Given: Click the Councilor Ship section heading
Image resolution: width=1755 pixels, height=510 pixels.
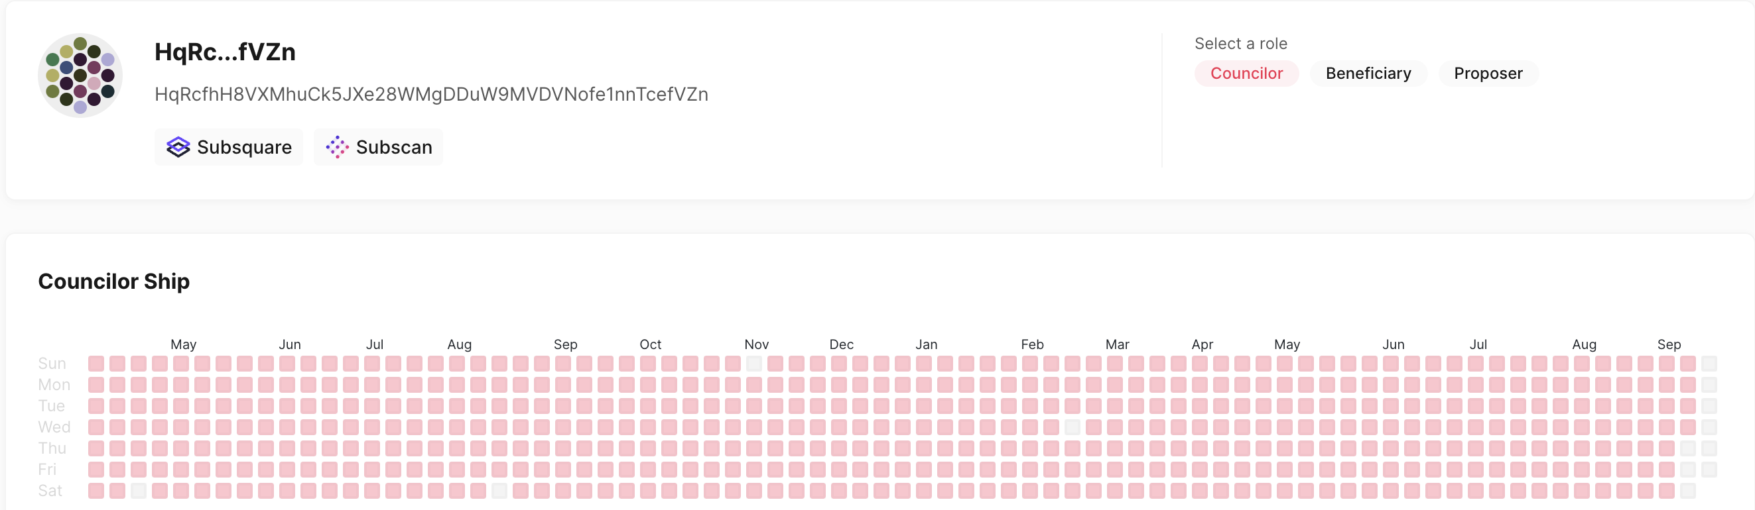Looking at the screenshot, I should [x=114, y=281].
